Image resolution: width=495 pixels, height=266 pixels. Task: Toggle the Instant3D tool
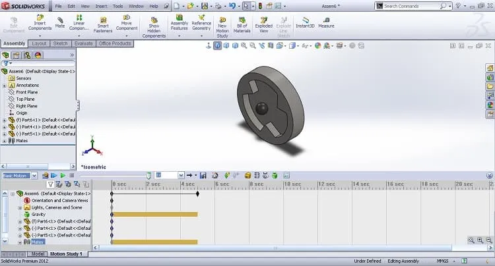(305, 22)
